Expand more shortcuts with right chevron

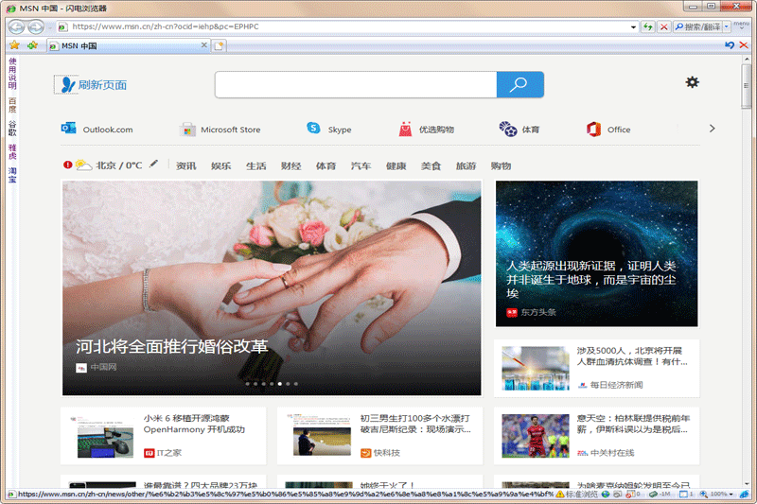(x=712, y=129)
